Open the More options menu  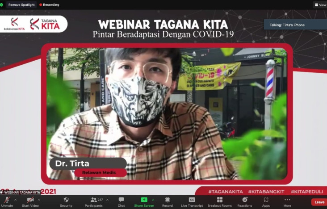287,202
